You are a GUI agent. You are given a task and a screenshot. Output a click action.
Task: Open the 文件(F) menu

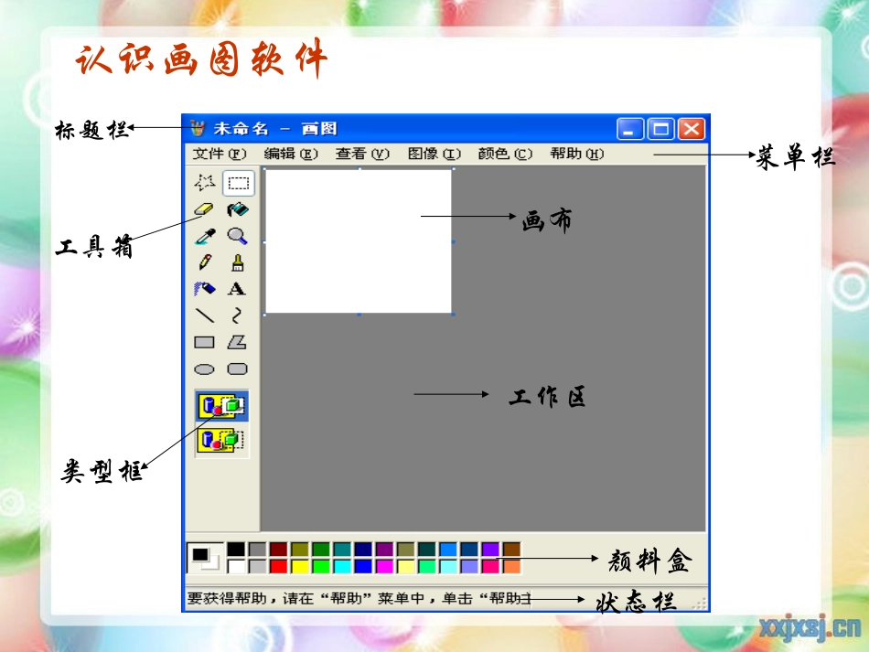tap(220, 154)
